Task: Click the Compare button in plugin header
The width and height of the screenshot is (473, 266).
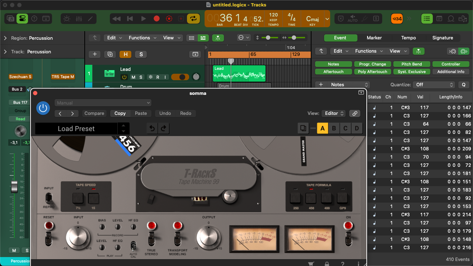Action: 94,113
